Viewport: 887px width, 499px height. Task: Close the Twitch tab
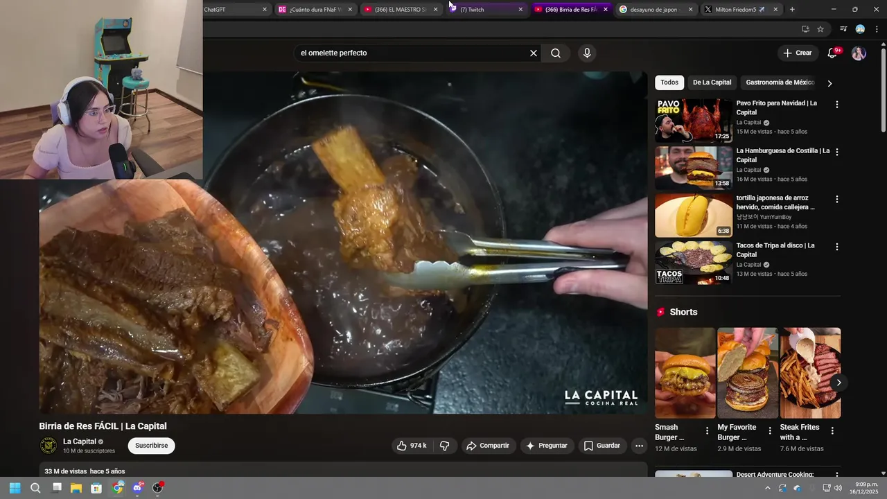click(520, 10)
